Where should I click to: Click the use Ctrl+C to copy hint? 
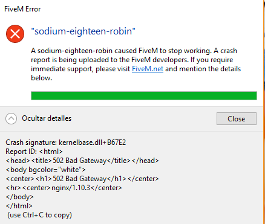click(39, 215)
